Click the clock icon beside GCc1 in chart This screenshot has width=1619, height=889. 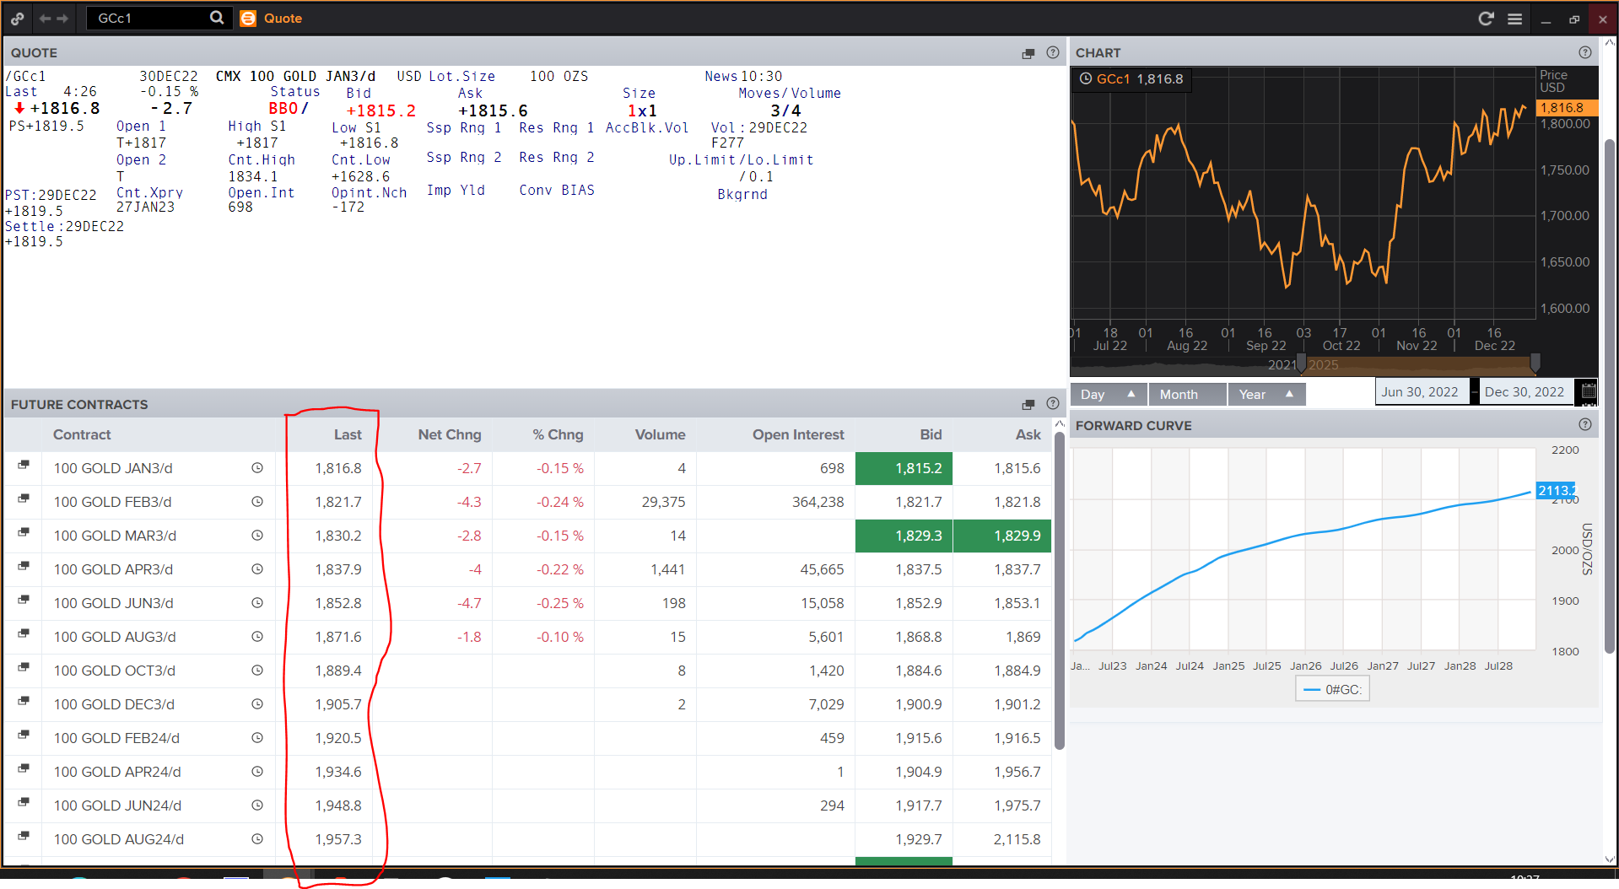coord(1086,78)
